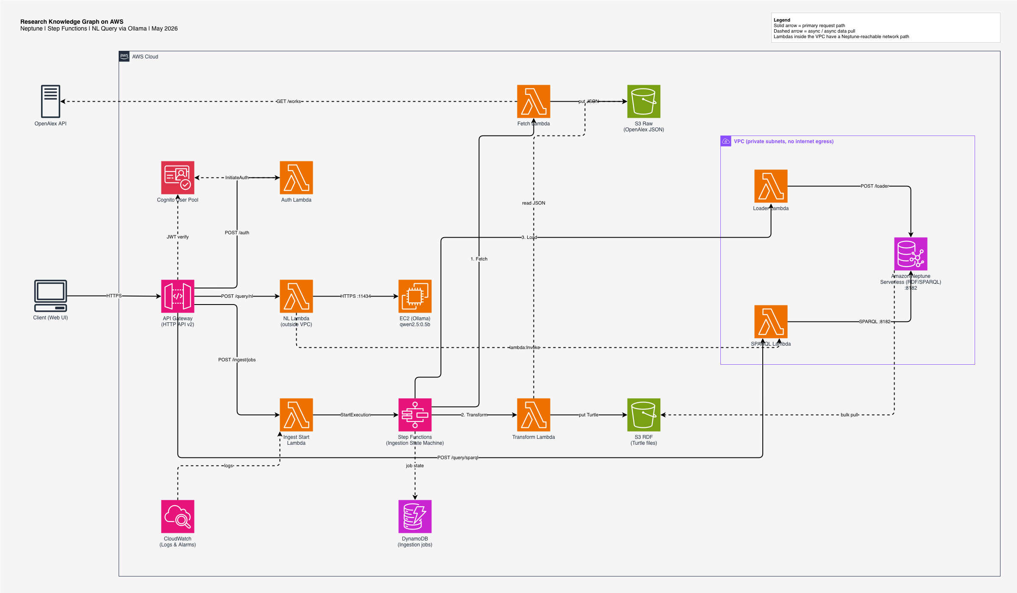Click the 'GET /works' edge label
This screenshot has height=593, width=1017.
[289, 101]
